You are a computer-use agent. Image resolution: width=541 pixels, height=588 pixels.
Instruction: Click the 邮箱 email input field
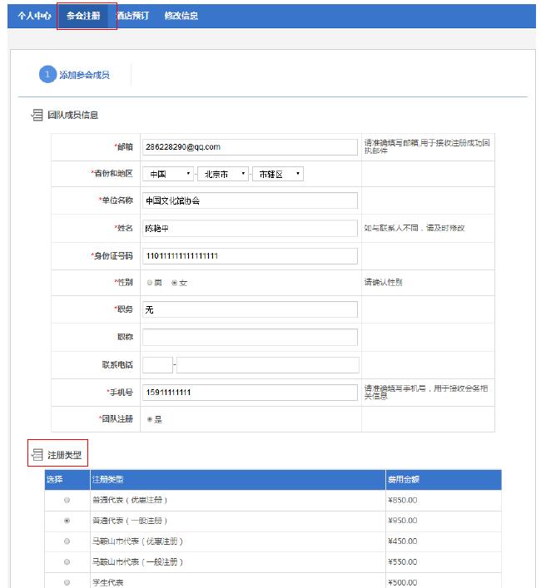tap(250, 146)
